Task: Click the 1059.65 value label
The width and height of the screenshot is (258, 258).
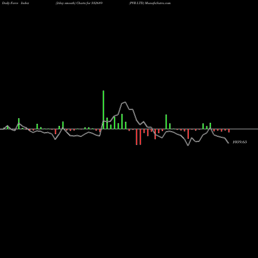Action: point(239,142)
